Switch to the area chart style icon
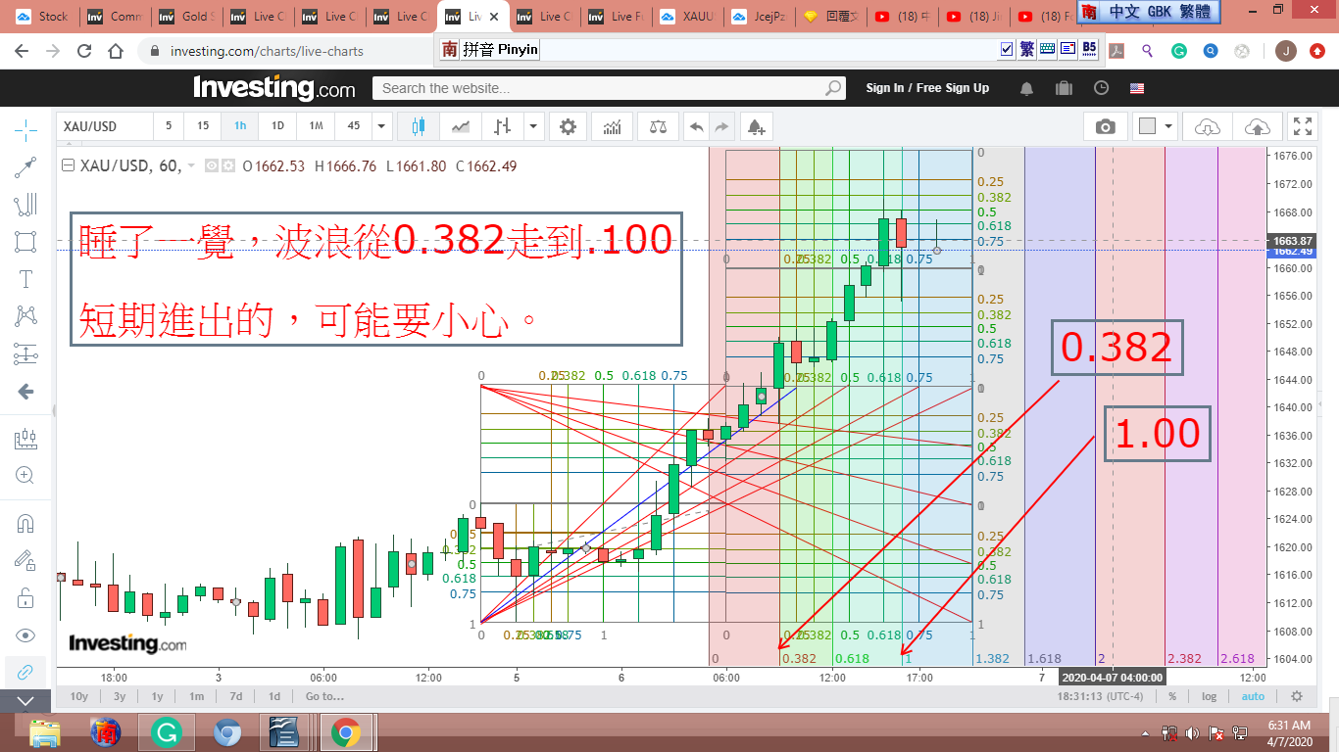The height and width of the screenshot is (752, 1339). tap(460, 126)
